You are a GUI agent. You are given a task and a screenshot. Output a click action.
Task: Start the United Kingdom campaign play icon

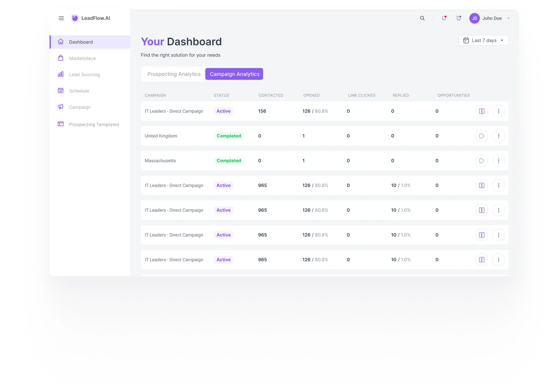click(x=482, y=136)
